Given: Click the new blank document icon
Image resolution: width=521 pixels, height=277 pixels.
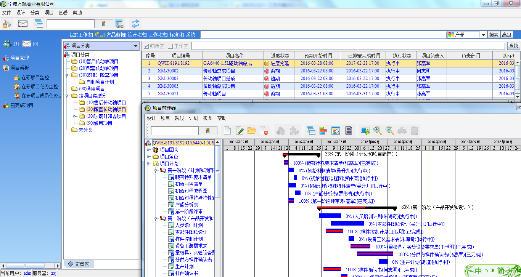Looking at the screenshot, I should tap(227, 131).
